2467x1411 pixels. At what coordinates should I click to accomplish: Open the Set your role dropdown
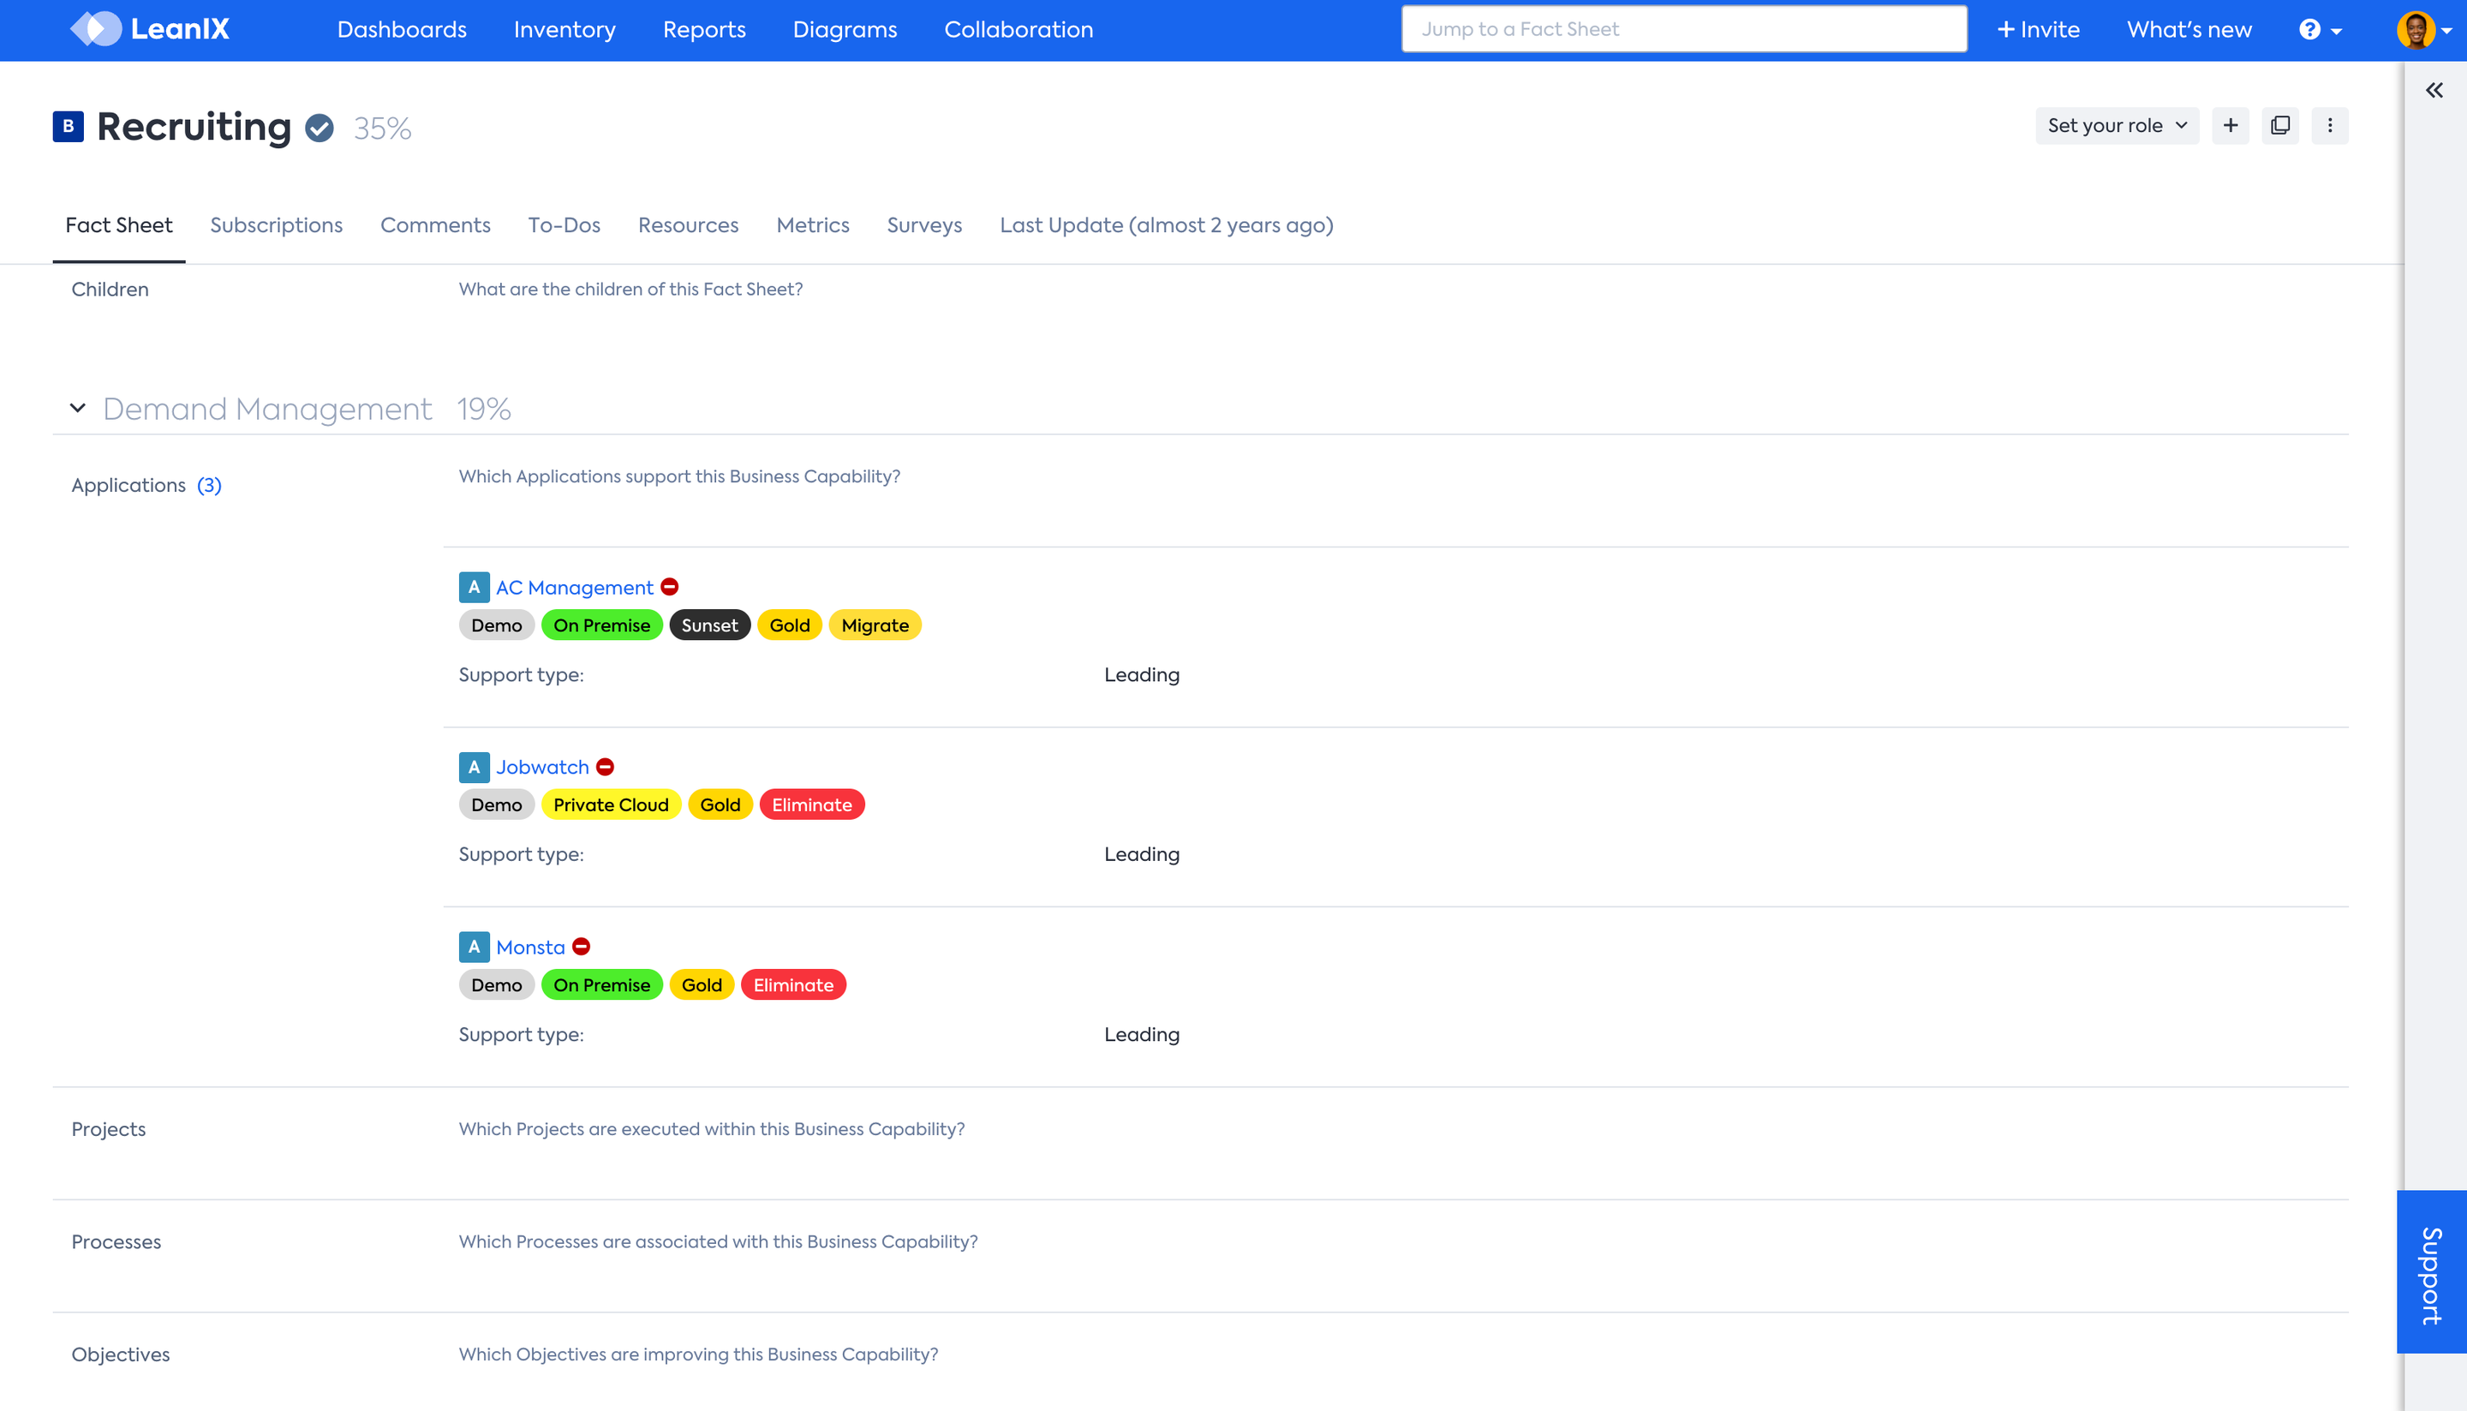click(2117, 126)
